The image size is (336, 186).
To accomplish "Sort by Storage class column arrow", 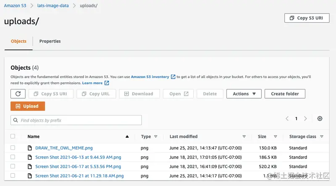I will click(x=322, y=136).
